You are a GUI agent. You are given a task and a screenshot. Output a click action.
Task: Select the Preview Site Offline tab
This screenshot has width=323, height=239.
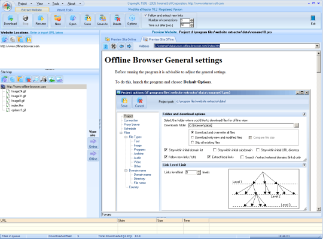point(159,39)
